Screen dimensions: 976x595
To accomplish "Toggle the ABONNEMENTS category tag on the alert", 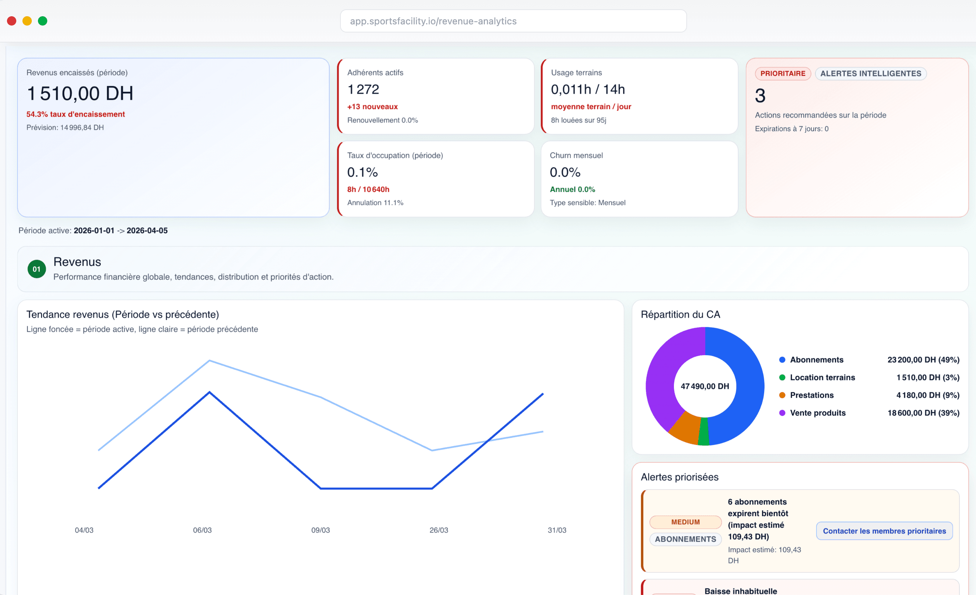I will point(685,539).
